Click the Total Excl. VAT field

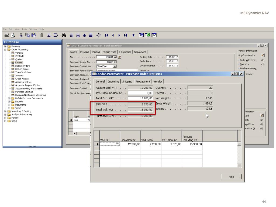140,98
